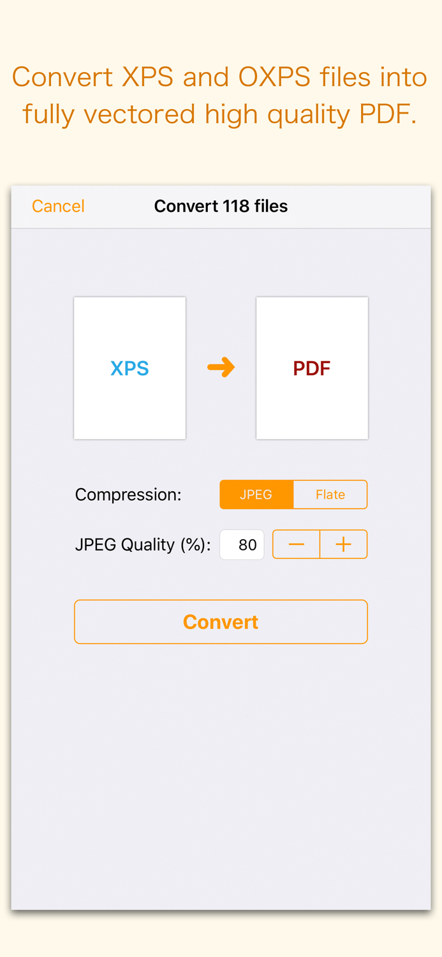Click the Compression label
Viewport: 442px width, 957px height.
point(128,494)
